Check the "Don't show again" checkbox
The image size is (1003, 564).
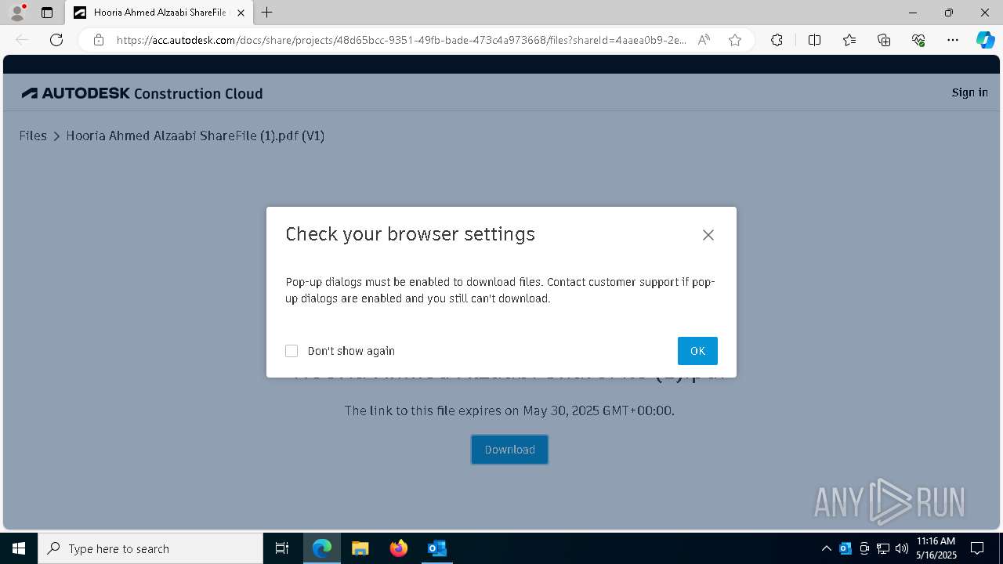(x=291, y=351)
